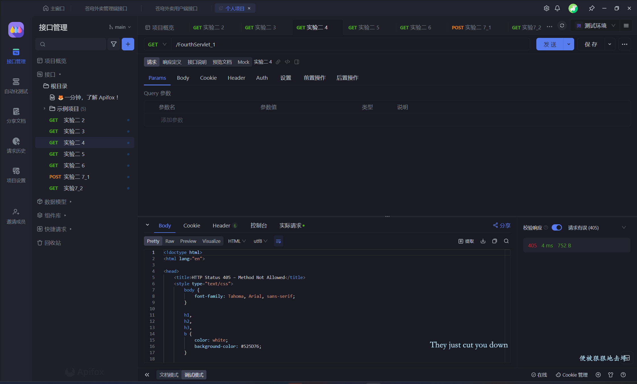The height and width of the screenshot is (384, 637).
Task: Click the blue plus add button
Action: click(x=128, y=44)
